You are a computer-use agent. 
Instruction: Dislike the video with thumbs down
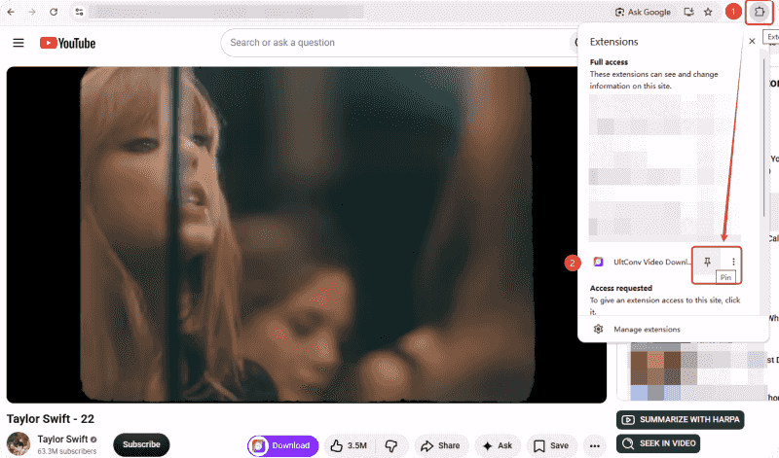click(391, 445)
